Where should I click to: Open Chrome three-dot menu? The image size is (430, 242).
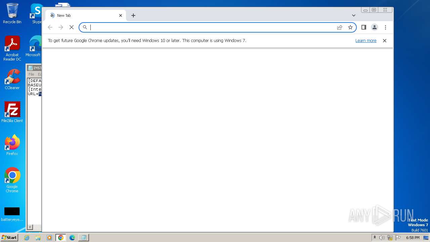(385, 27)
